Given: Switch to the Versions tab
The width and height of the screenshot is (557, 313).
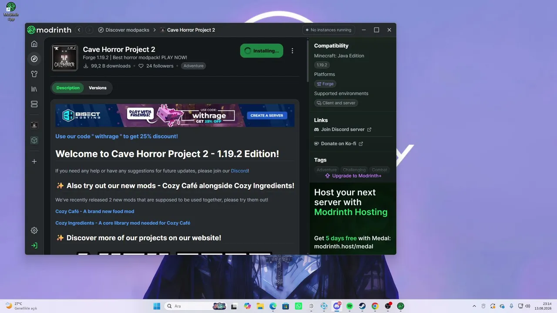Looking at the screenshot, I should click(x=97, y=88).
